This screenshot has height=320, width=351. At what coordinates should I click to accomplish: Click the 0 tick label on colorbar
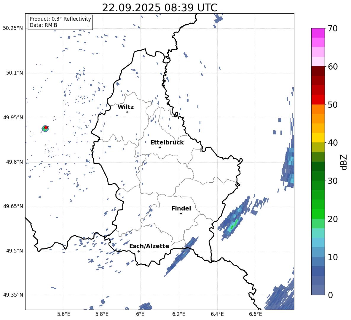(x=330, y=295)
